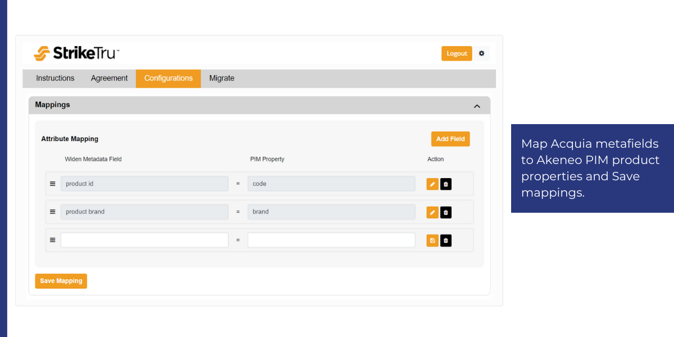Click the 'product brand' metadata field

click(x=144, y=212)
